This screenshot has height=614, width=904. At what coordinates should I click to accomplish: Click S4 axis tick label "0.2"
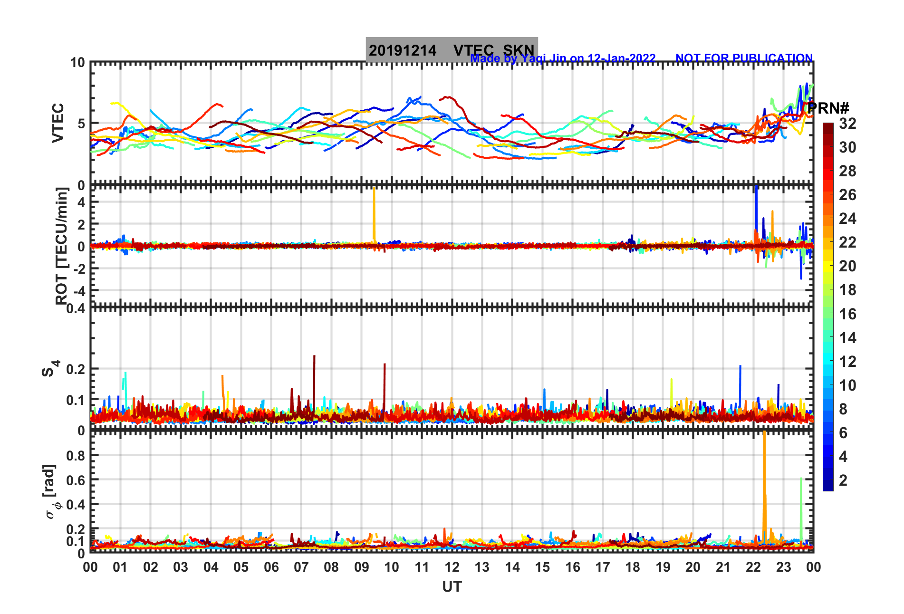75,369
